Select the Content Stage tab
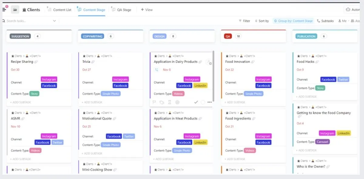The image size is (364, 179). [92, 10]
